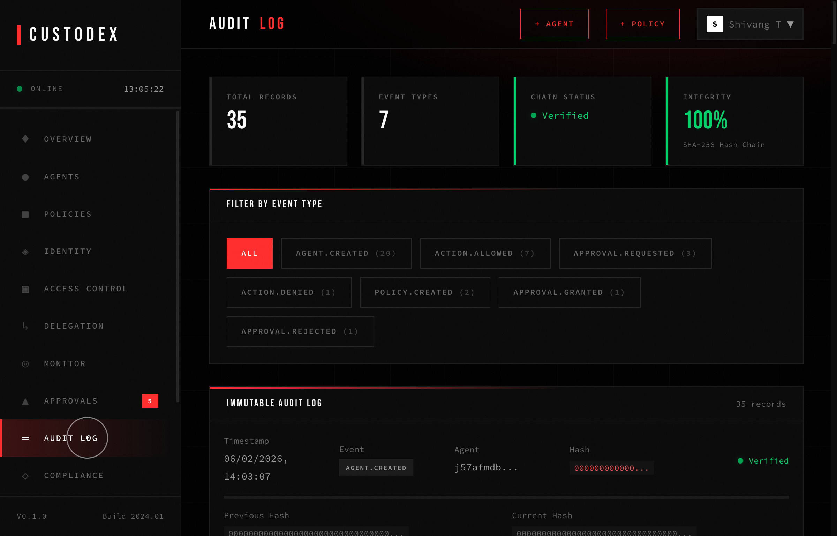This screenshot has height=536, width=837.
Task: Select the Approvals triangle icon
Action: (25, 401)
